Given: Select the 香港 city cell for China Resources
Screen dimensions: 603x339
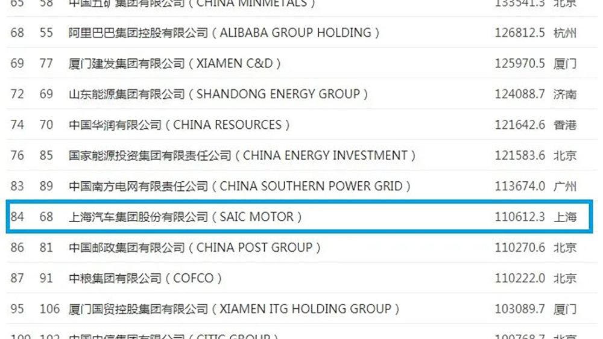Looking at the screenshot, I should (565, 125).
